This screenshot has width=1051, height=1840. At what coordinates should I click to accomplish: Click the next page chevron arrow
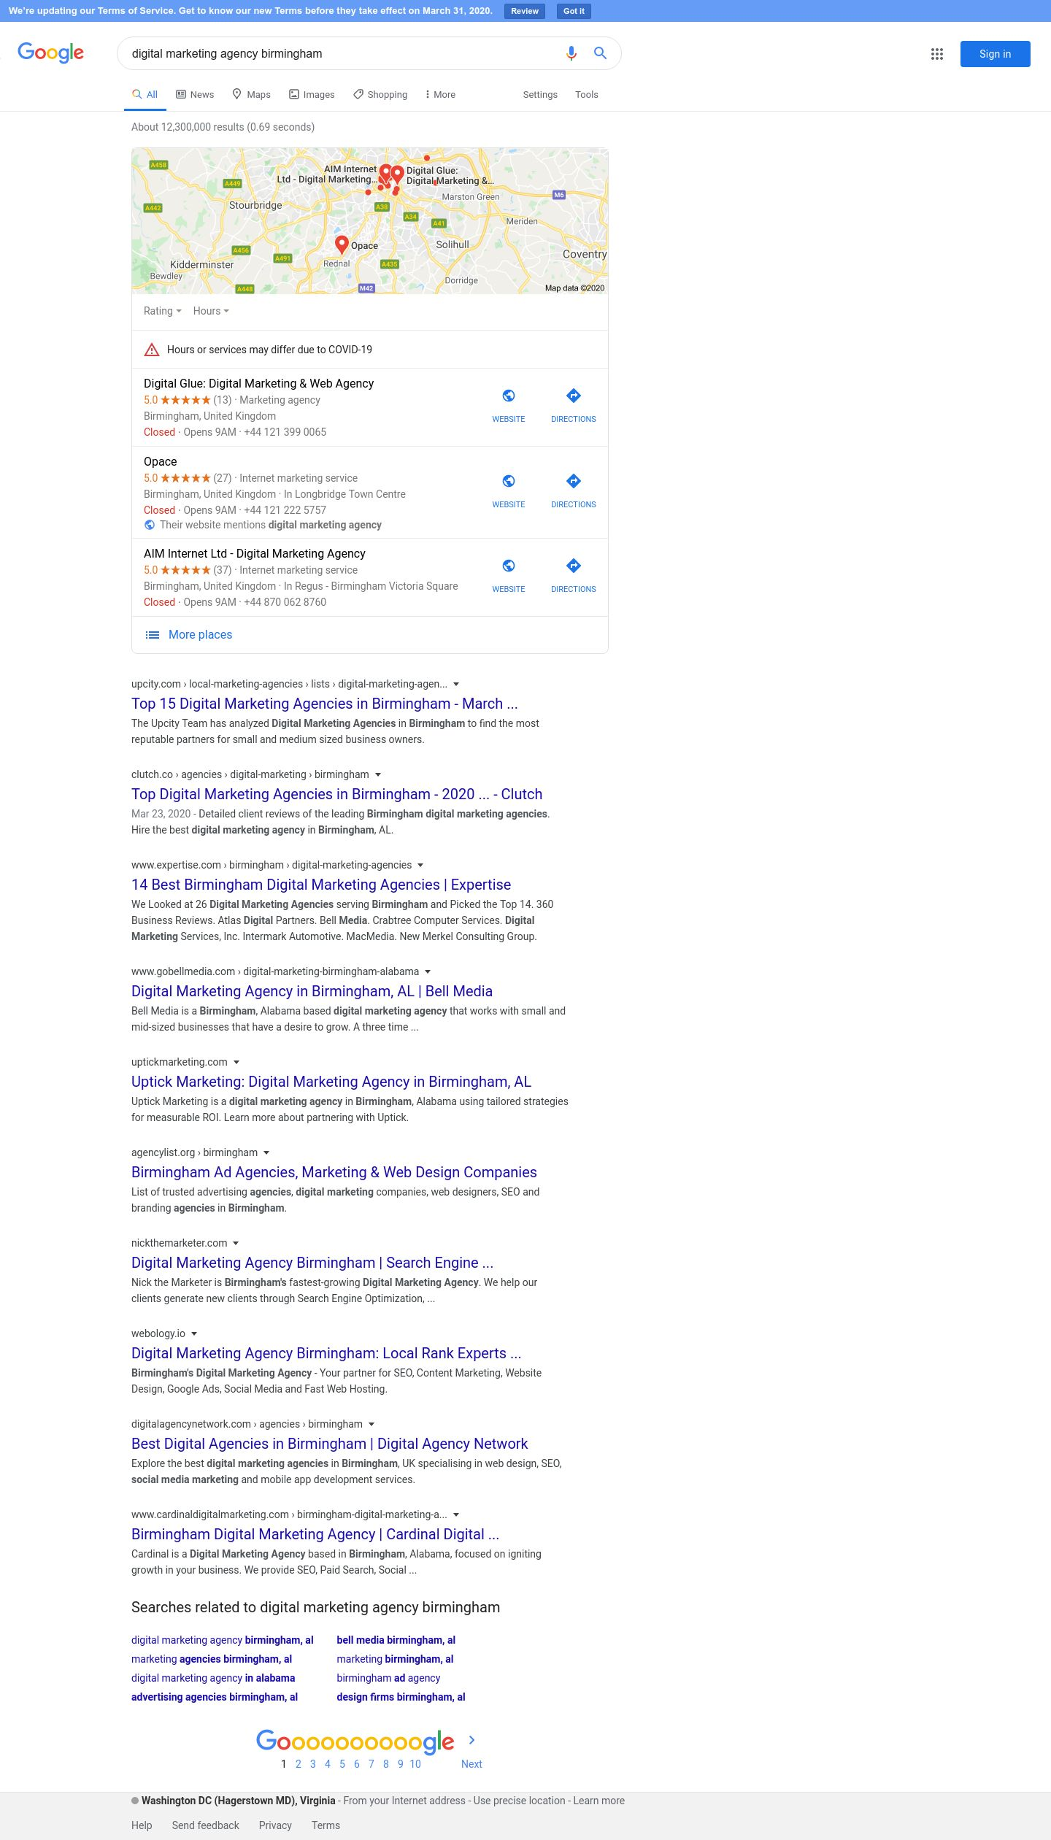[471, 1740]
